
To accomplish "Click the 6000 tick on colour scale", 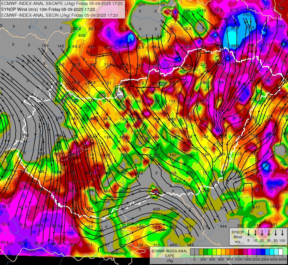I will 283,259.
